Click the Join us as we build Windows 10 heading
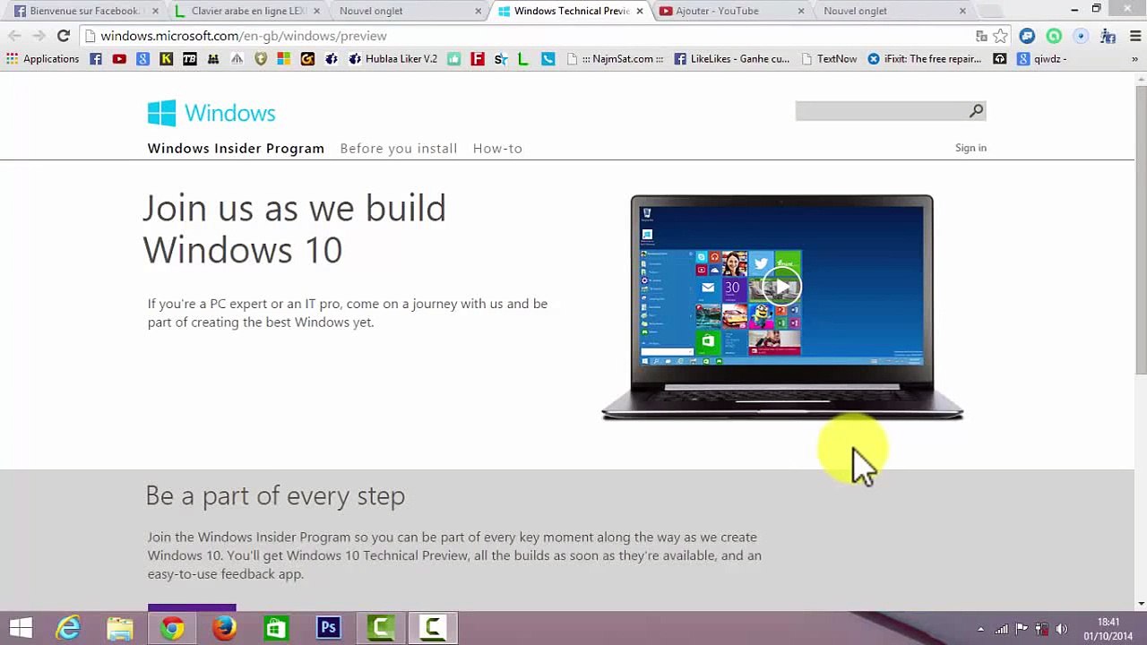This screenshot has height=645, width=1147. pyautogui.click(x=295, y=228)
